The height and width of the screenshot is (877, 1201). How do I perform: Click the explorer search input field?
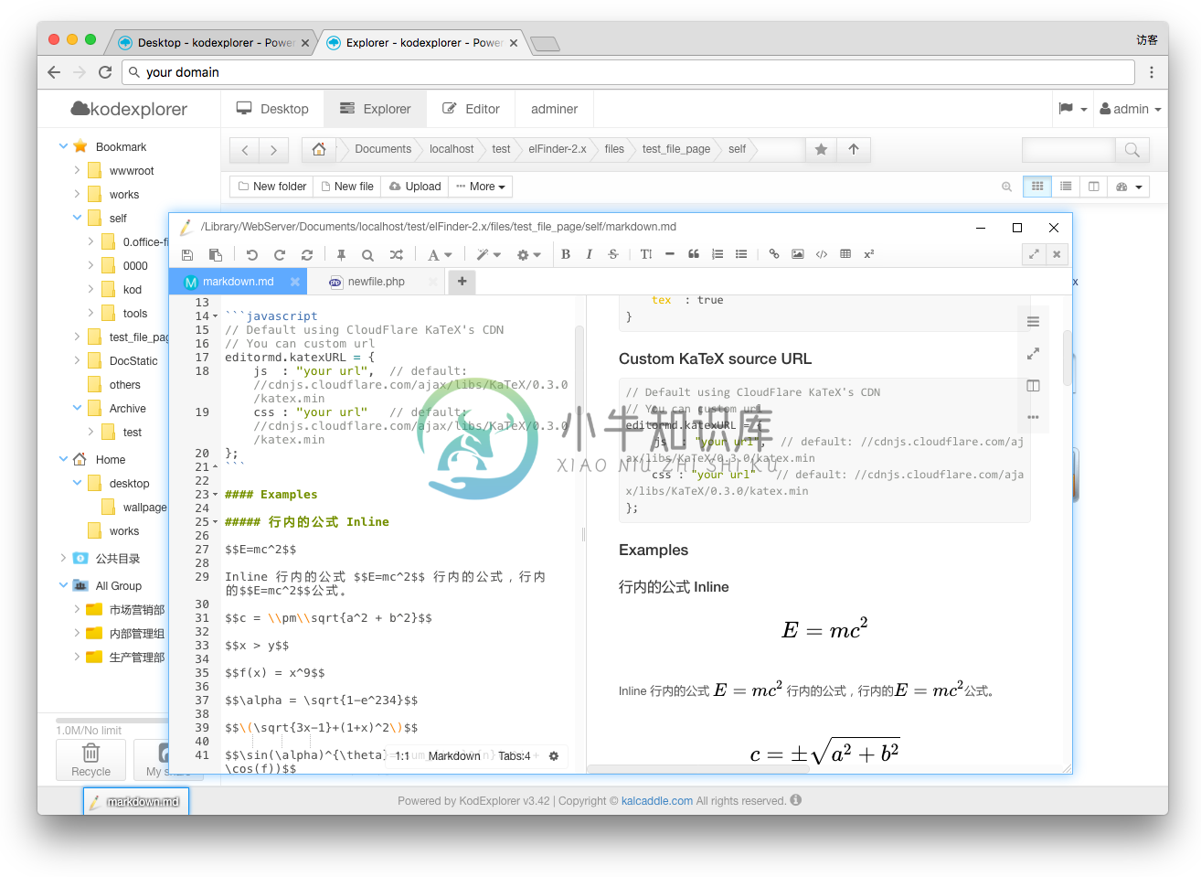(1068, 149)
